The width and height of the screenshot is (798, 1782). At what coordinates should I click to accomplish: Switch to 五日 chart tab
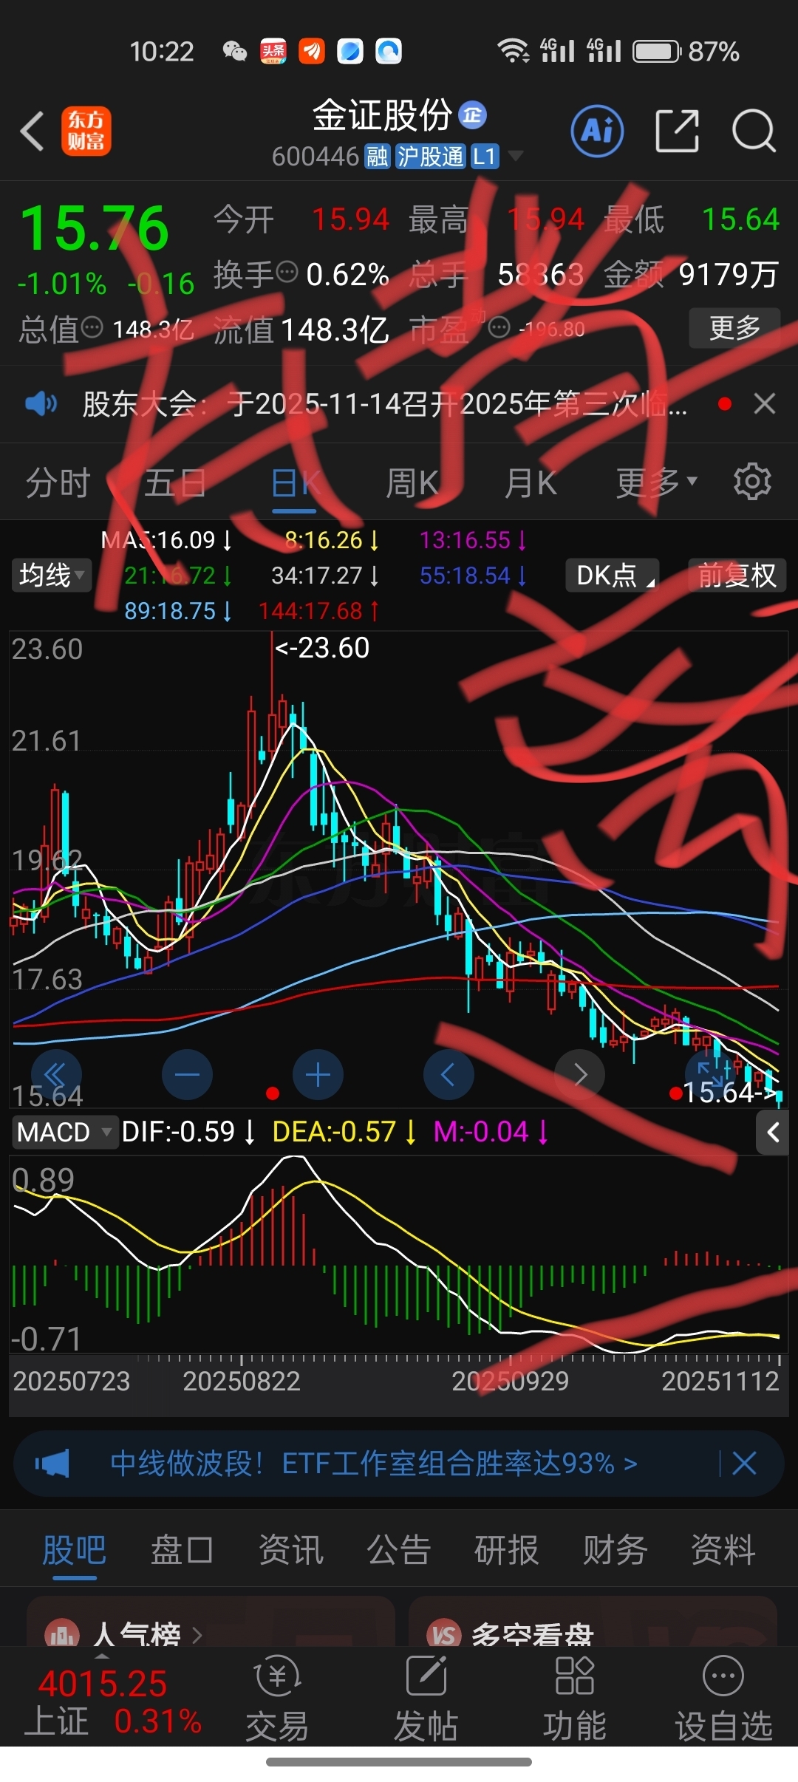(x=175, y=483)
